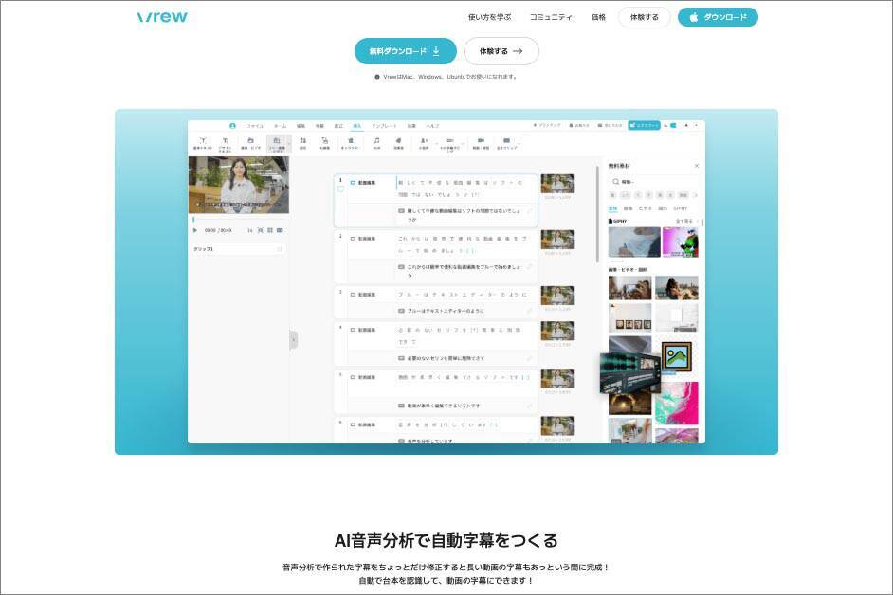Collapse the left preview panel with the side handle
This screenshot has width=893, height=595.
tap(293, 339)
